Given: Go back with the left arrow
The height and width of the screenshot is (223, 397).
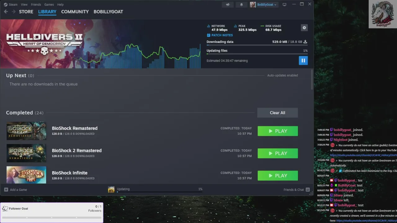Looking at the screenshot, I should tap(6, 11).
